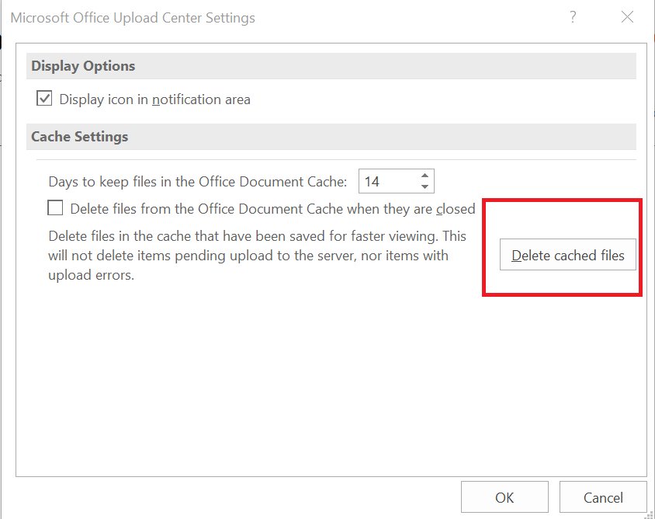Cancel the Upload Center Settings dialog

click(x=603, y=497)
